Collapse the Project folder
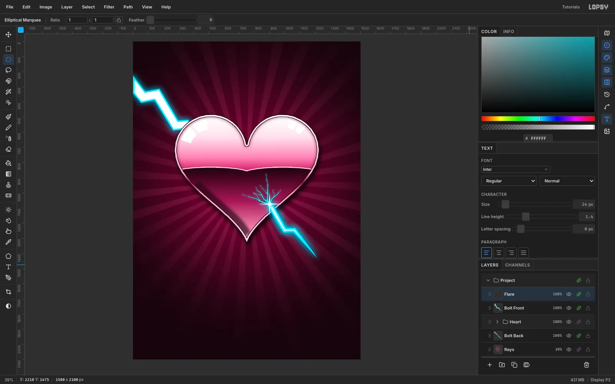615x384 pixels. pyautogui.click(x=488, y=280)
